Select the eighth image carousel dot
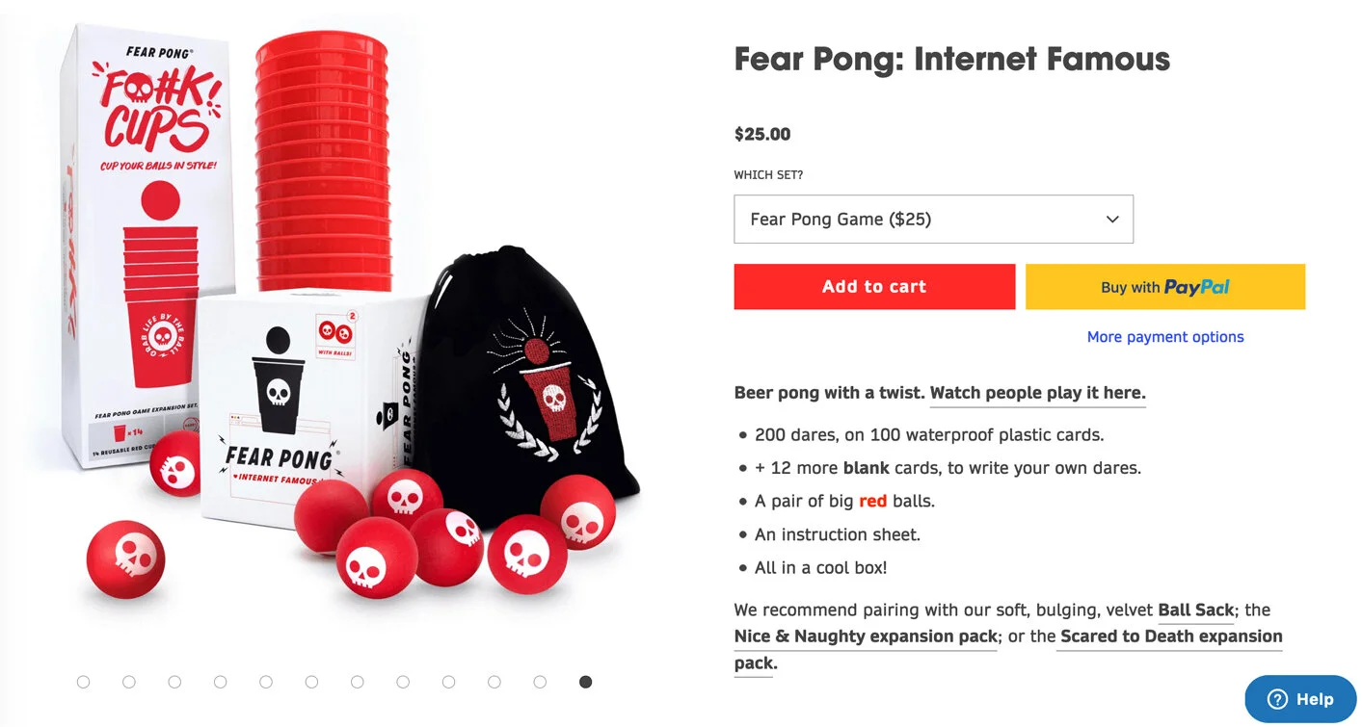Viewport: 1362px width, 727px height. point(403,682)
